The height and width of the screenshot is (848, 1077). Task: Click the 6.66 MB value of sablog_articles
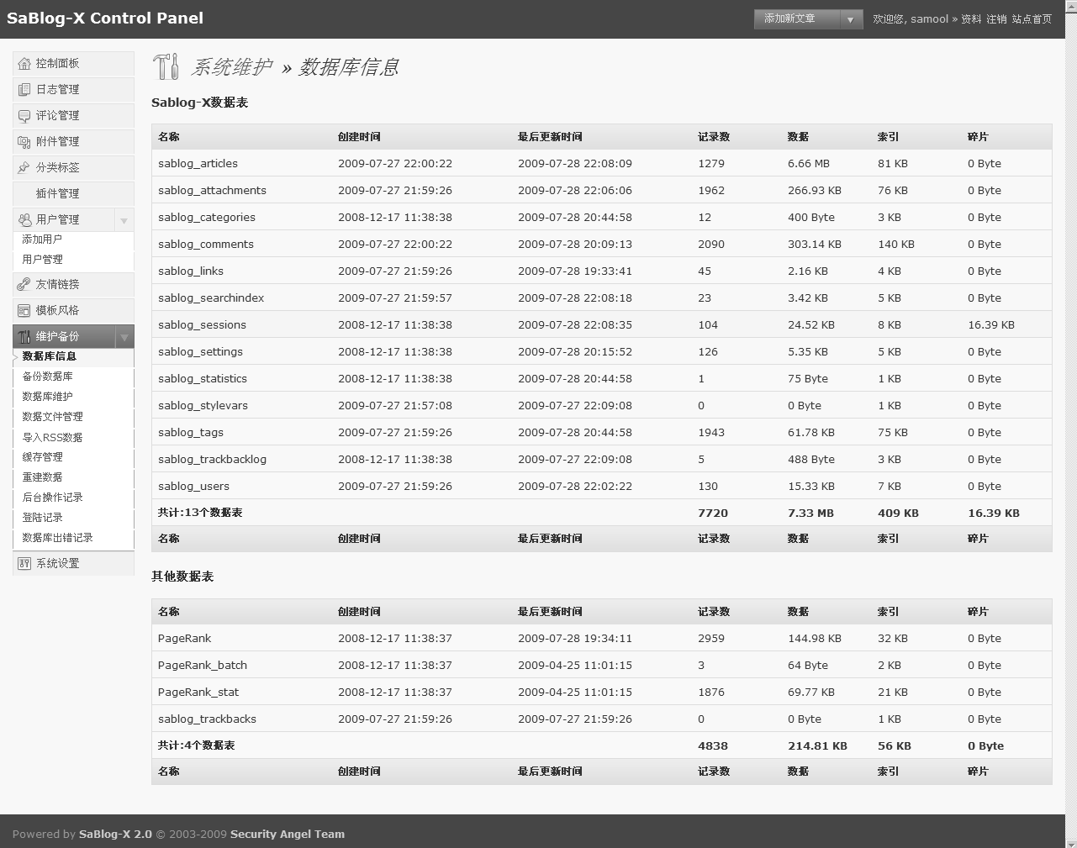[809, 164]
